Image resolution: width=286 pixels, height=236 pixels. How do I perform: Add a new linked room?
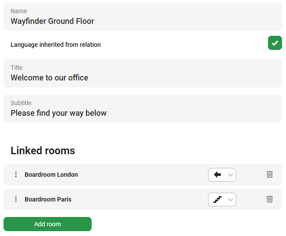48,224
